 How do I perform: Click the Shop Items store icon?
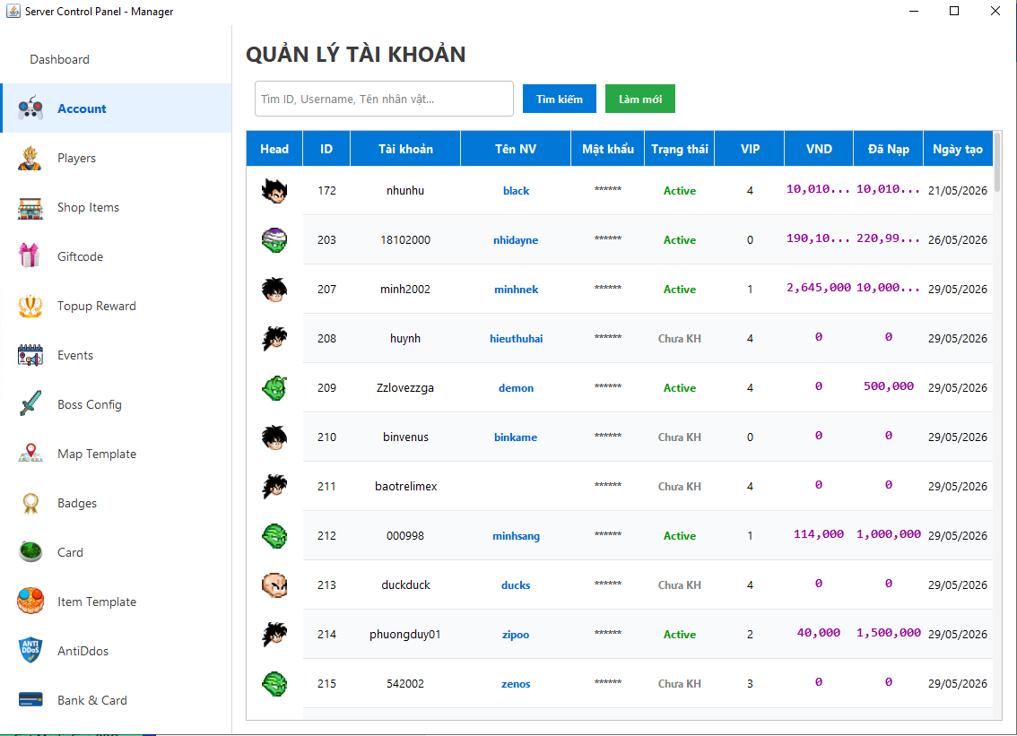(30, 207)
